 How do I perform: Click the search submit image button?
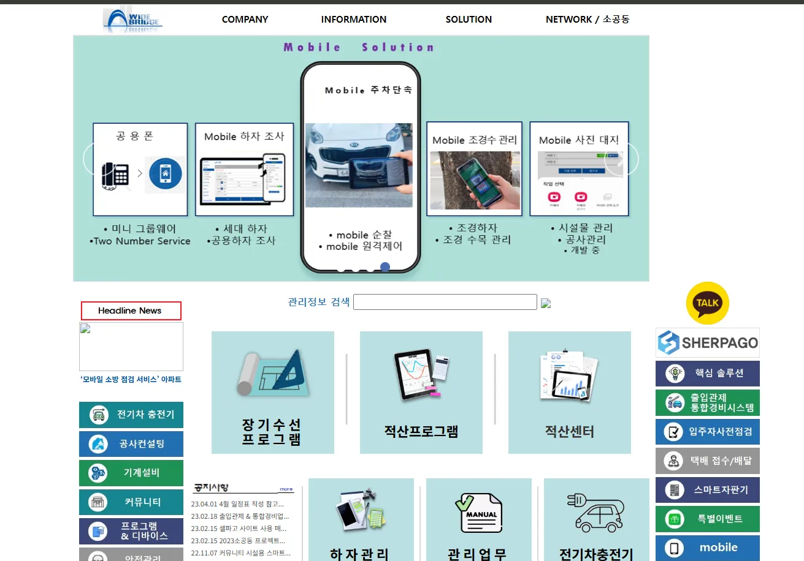tap(545, 303)
